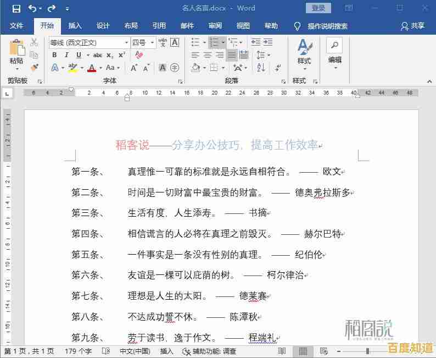Click the Format Painter brush icon
436x358 pixels.
[34, 67]
